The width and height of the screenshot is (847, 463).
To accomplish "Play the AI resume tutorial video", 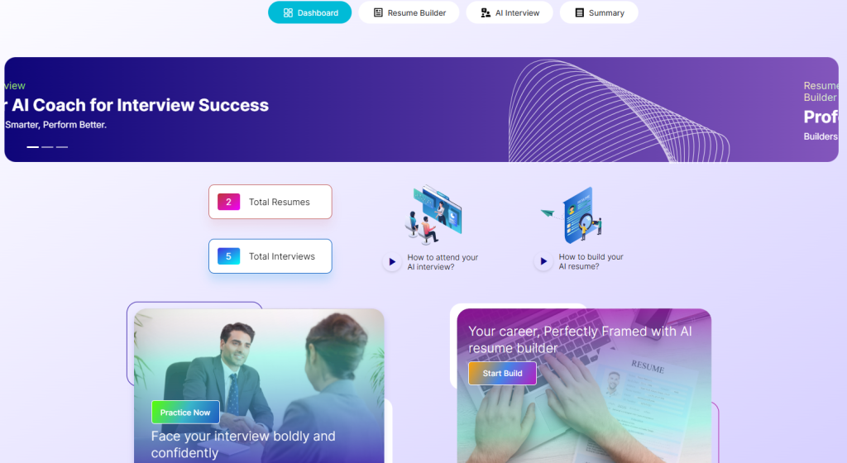I will pos(543,261).
